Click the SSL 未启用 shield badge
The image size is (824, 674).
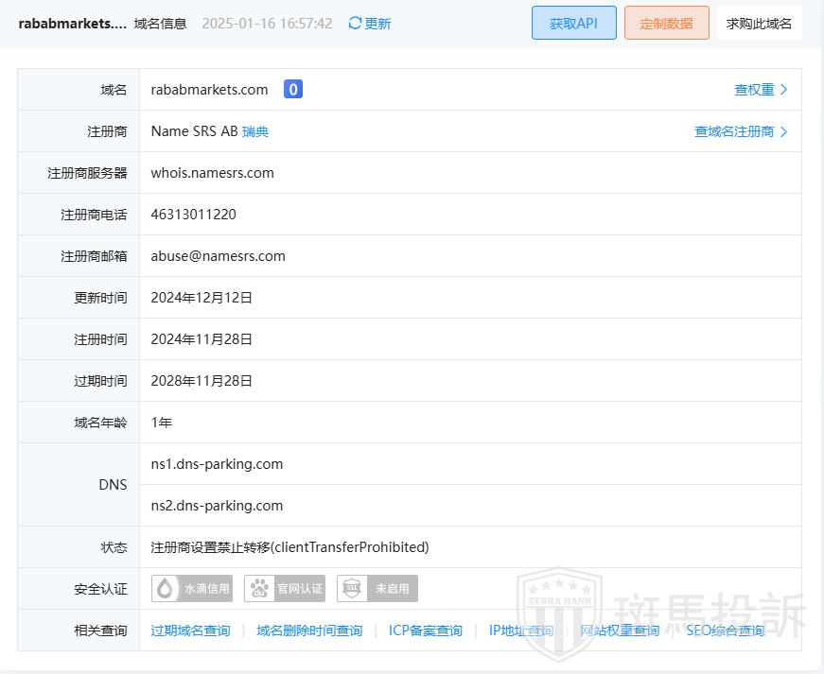click(x=377, y=589)
